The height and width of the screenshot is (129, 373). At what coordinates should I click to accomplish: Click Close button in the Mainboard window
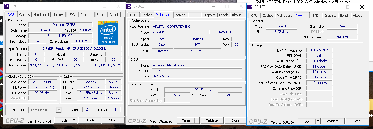point(235,121)
